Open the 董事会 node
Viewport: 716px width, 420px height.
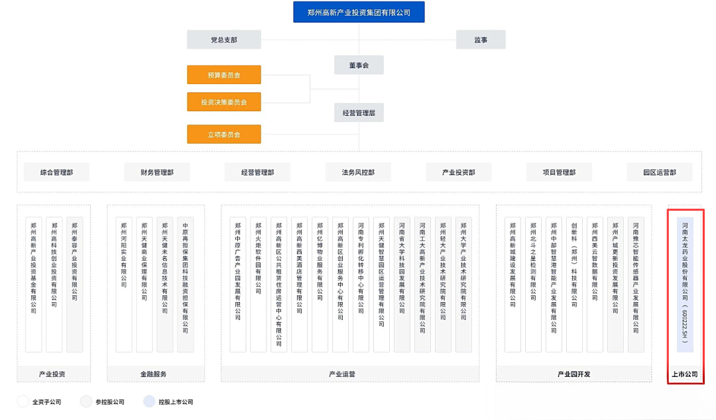[359, 66]
